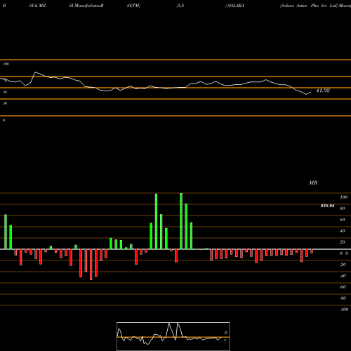351x351 pixels.
Task: Click the 'SI & MR' header label
Action: 37,6
